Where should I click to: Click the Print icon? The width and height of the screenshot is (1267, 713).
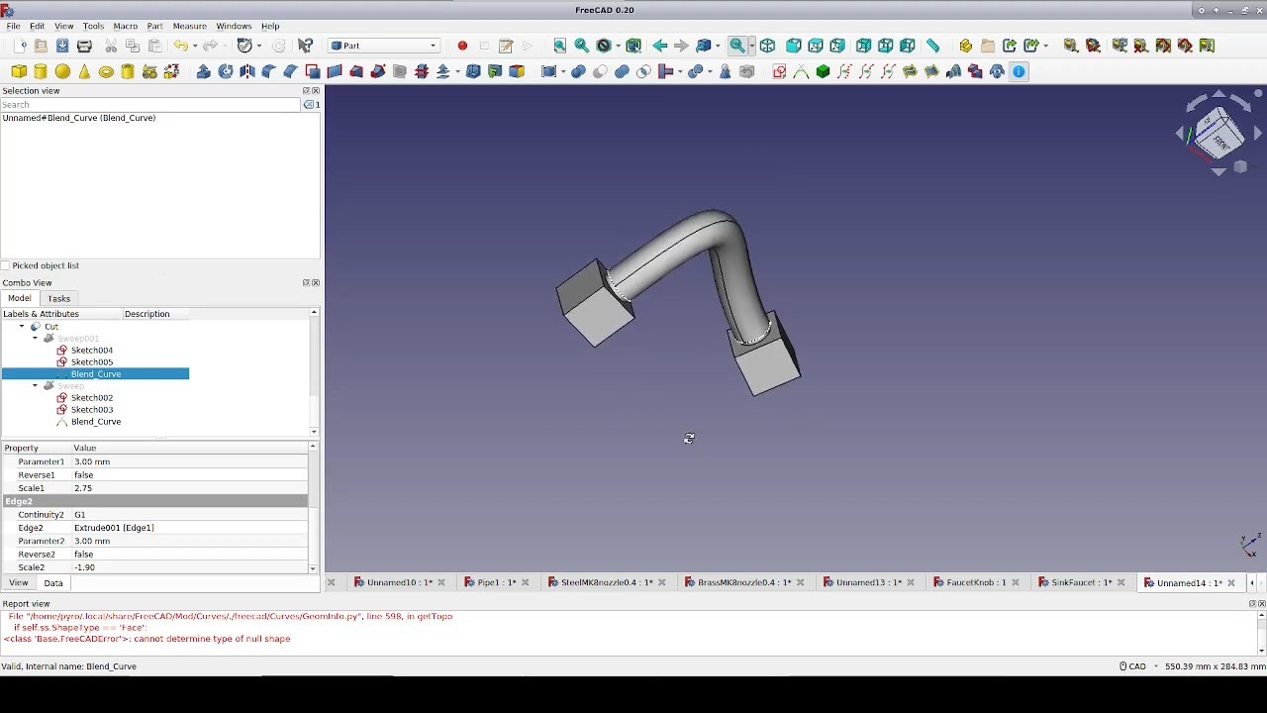pyautogui.click(x=84, y=46)
